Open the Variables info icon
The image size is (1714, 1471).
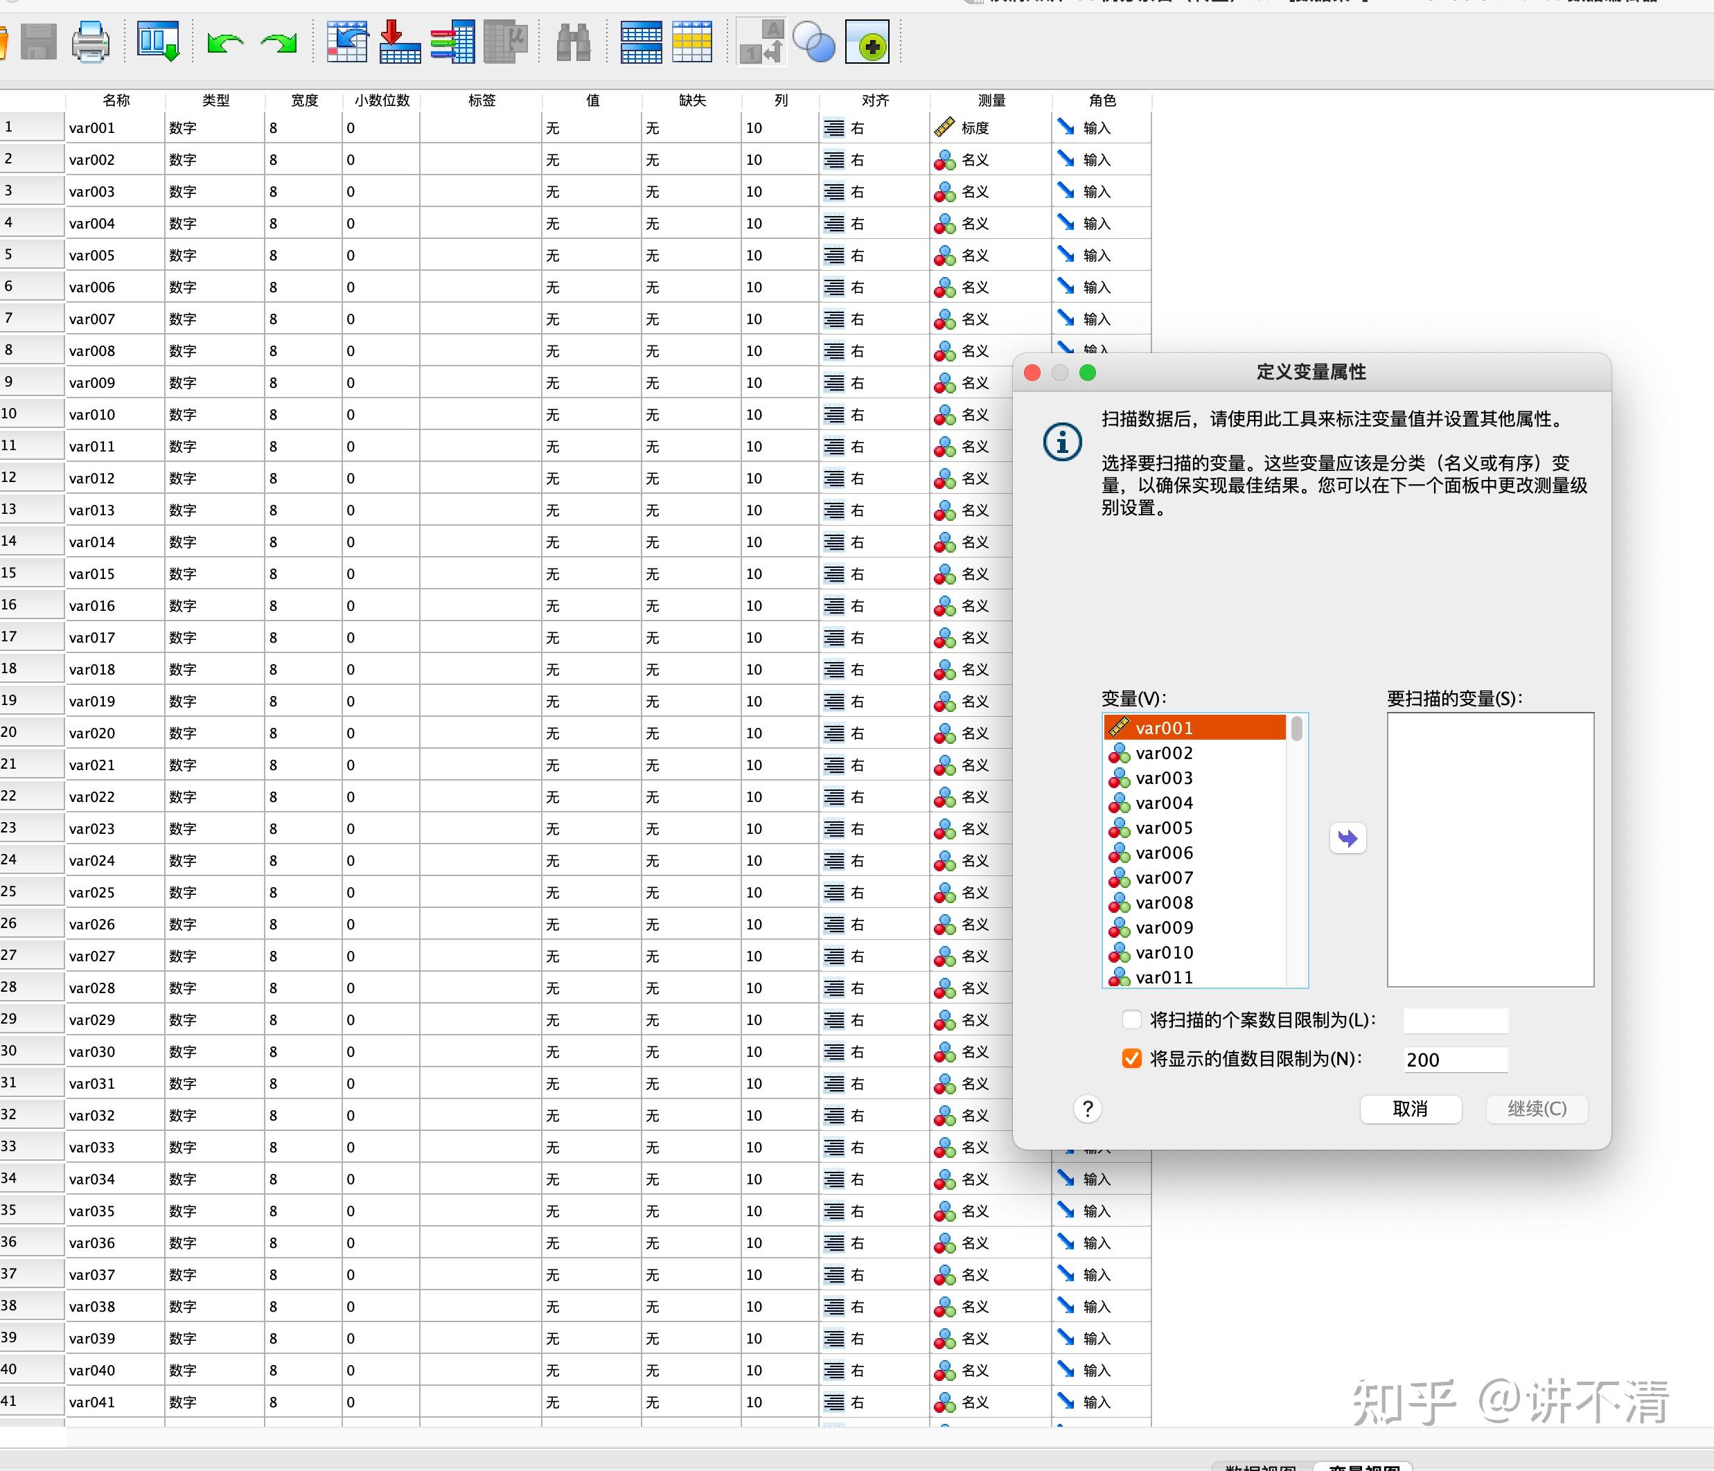click(x=452, y=42)
